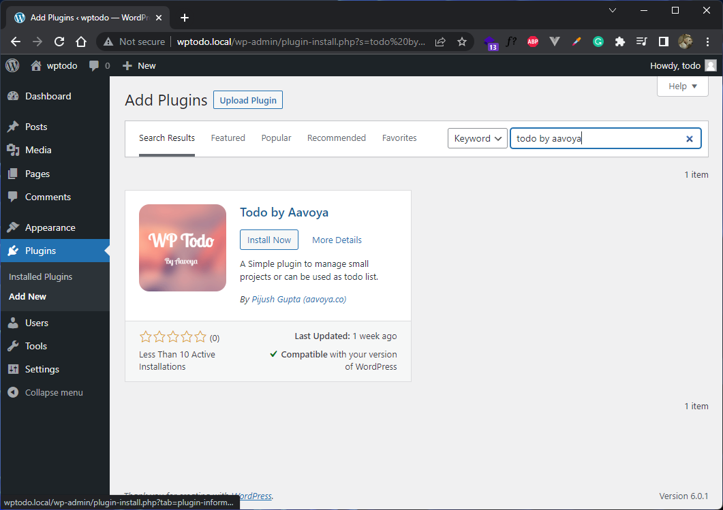This screenshot has width=723, height=510.
Task: Switch to the Favorites tab
Action: 399,138
